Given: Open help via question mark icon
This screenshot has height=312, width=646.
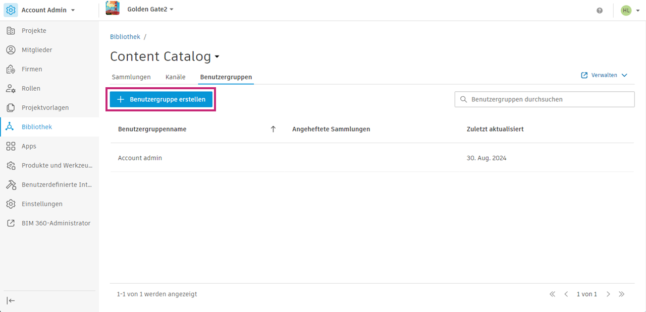Looking at the screenshot, I should (600, 10).
